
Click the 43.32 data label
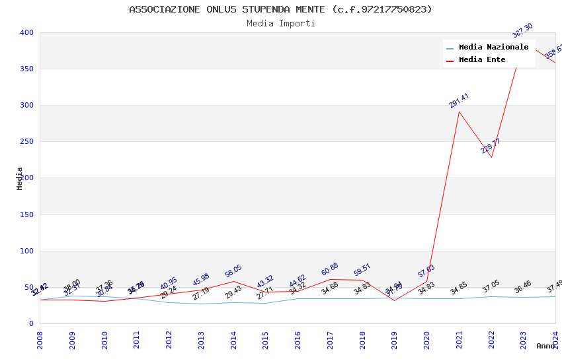click(265, 281)
